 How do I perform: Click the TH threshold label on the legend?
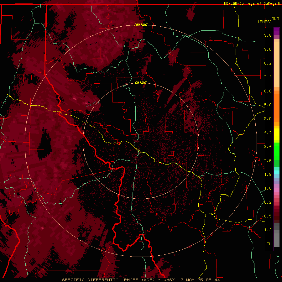click(269, 244)
